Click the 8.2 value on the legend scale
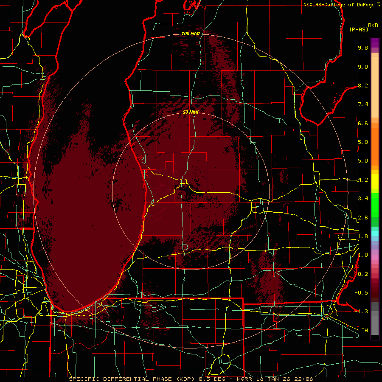This screenshot has height=382, width=382. (363, 85)
